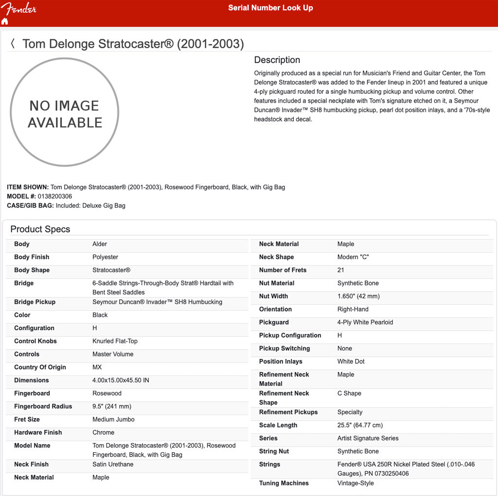Click the "Artist Signature Series" value
This screenshot has height=496, width=498.
(x=368, y=438)
